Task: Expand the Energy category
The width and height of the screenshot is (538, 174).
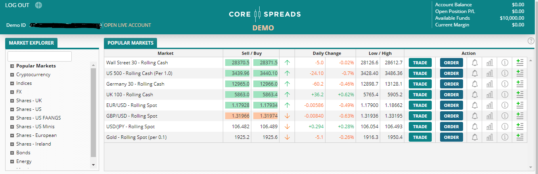Action: pos(12,161)
